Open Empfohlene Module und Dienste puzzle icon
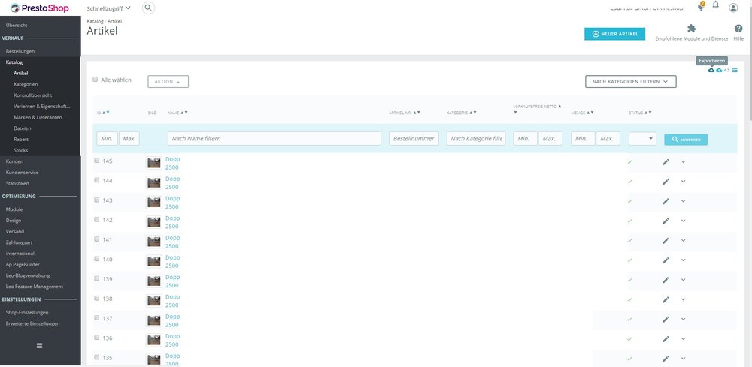752x367 pixels. [692, 29]
